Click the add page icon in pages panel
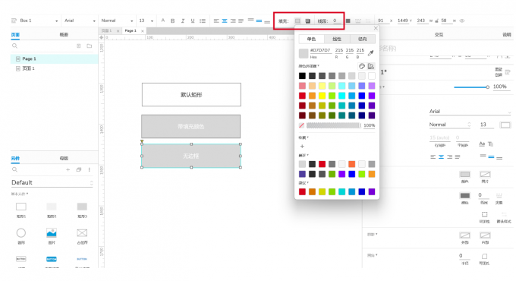 tap(79, 46)
